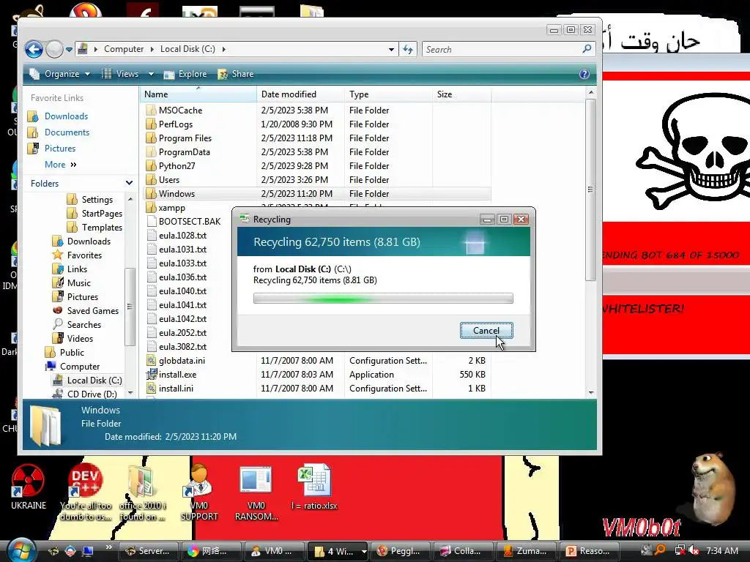Sort by the Size column header
Screen dimensions: 750x562
coord(461,94)
